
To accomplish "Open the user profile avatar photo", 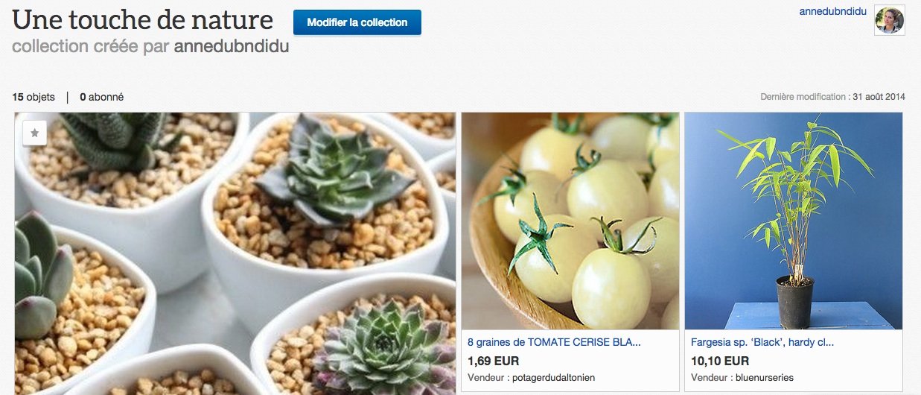I will (x=889, y=21).
